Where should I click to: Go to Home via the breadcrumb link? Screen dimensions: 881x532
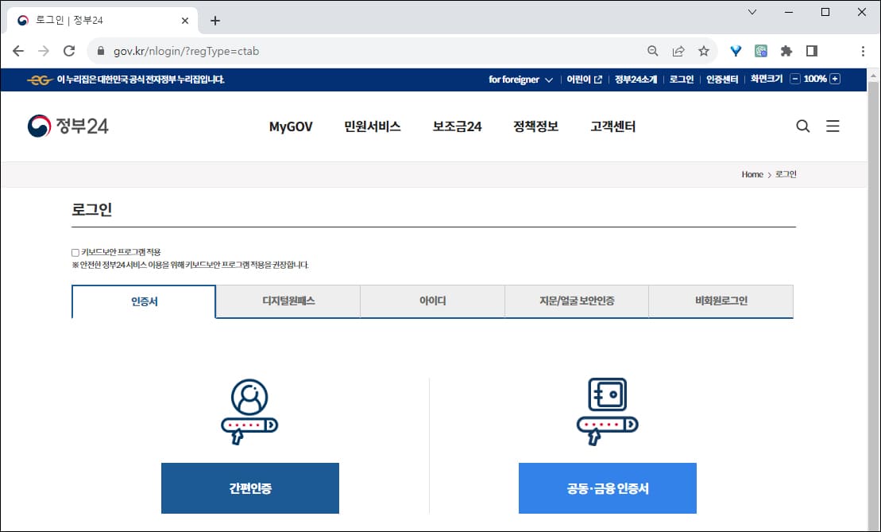(752, 174)
